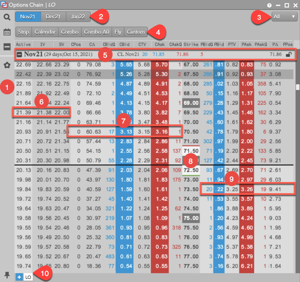Switch to the LO tab at bottom

[x=28, y=277]
